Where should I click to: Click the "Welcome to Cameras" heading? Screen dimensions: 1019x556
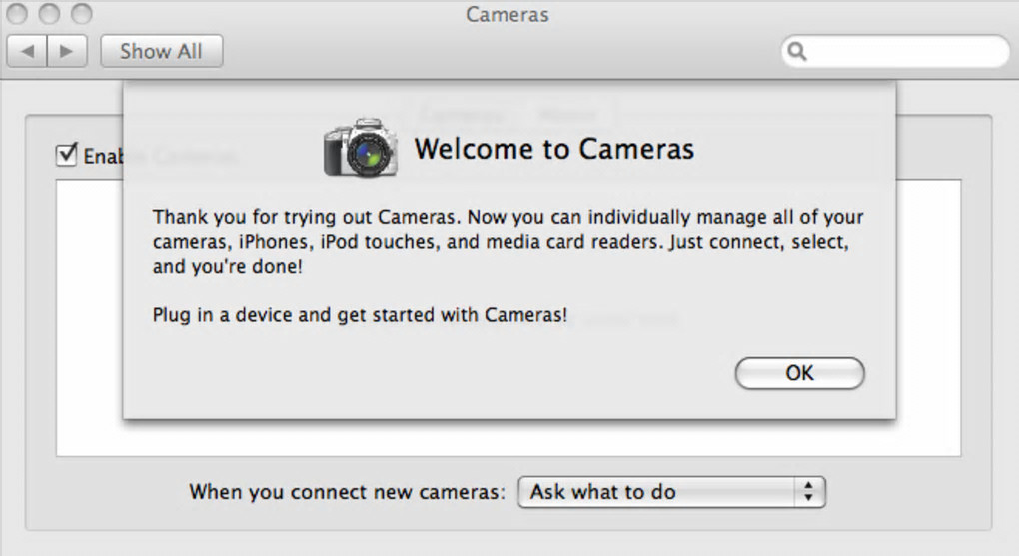(x=553, y=150)
